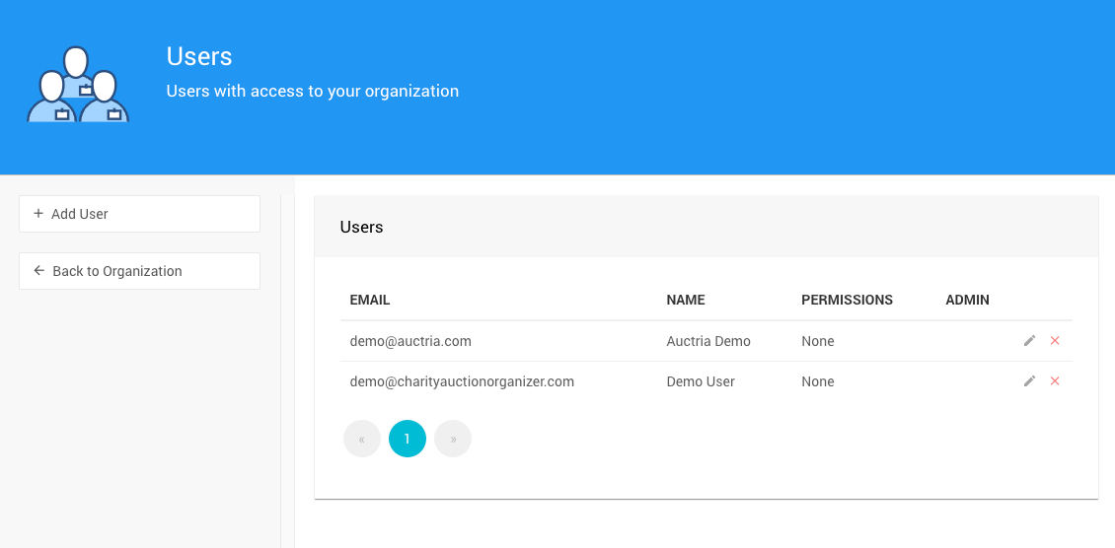The width and height of the screenshot is (1115, 548).
Task: Choose the Demo User name cell
Action: (x=701, y=381)
